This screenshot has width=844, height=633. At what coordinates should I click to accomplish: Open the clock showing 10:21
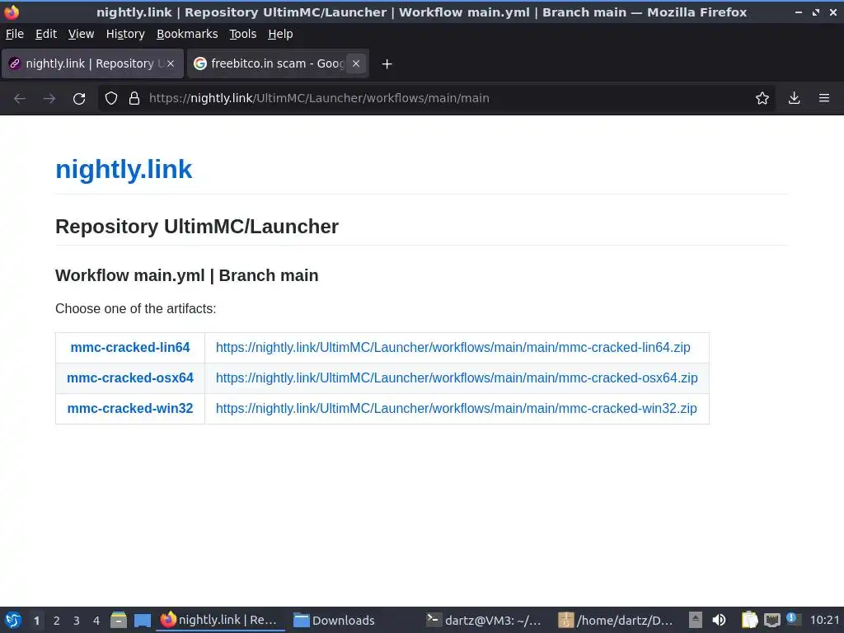coord(824,620)
